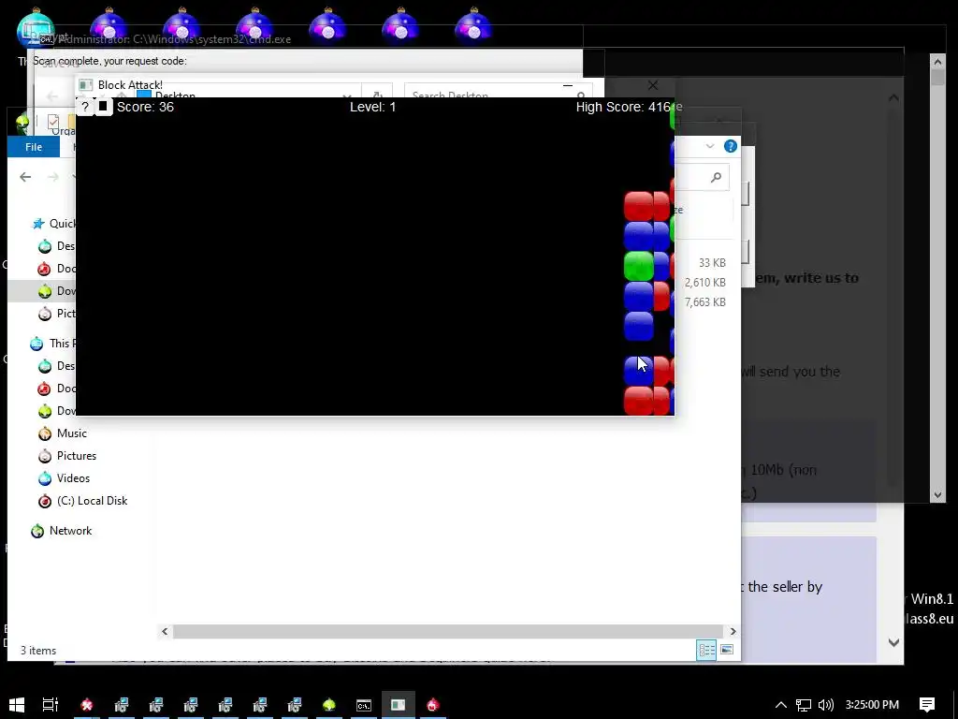Open Task View on the taskbar
The image size is (958, 719).
(51, 705)
